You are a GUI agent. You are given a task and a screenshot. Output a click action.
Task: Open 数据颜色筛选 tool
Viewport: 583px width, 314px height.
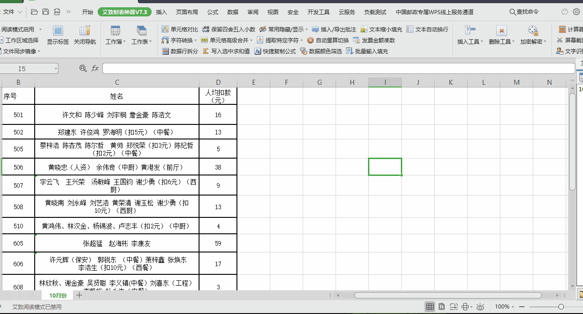321,51
